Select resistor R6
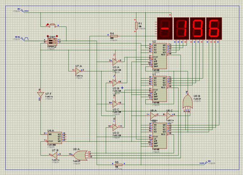 pyautogui.click(x=118, y=165)
